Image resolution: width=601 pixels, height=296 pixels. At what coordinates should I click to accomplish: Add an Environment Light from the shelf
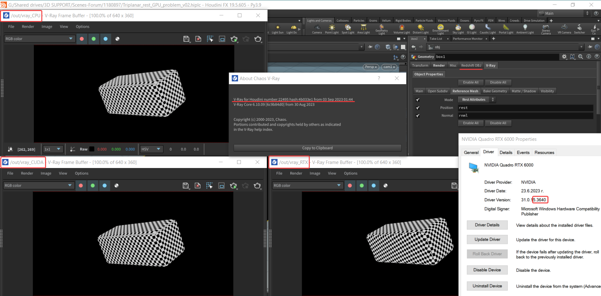click(x=441, y=29)
